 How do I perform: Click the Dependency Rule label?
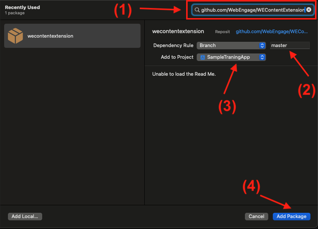coord(173,46)
